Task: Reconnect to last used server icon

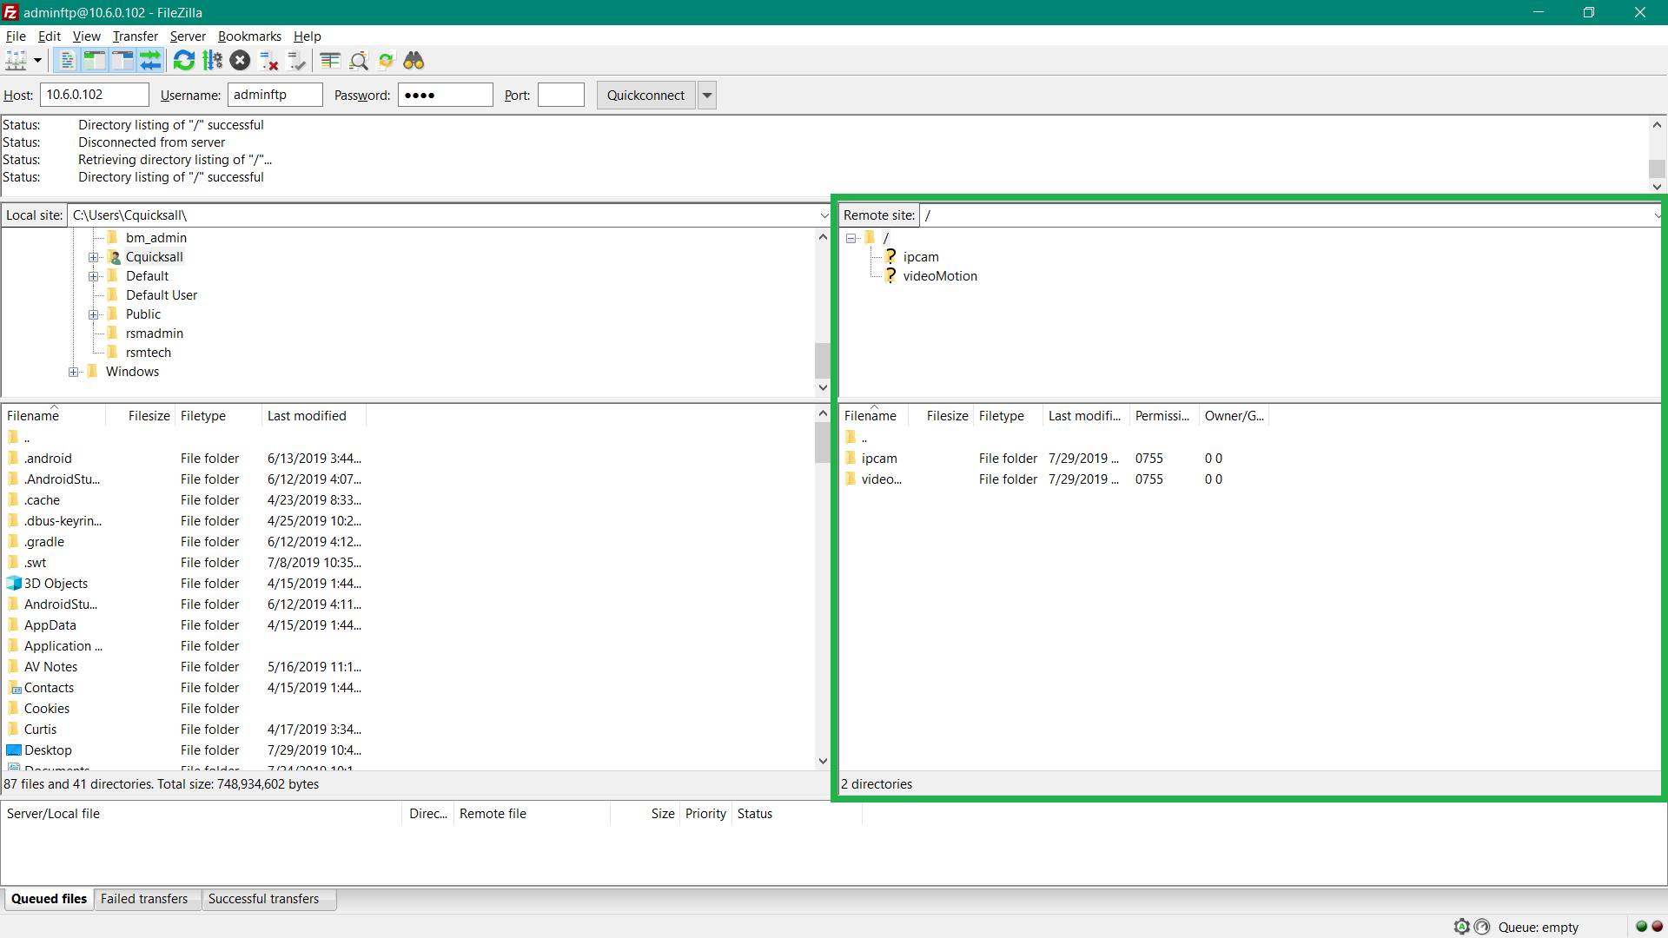Action: [297, 61]
